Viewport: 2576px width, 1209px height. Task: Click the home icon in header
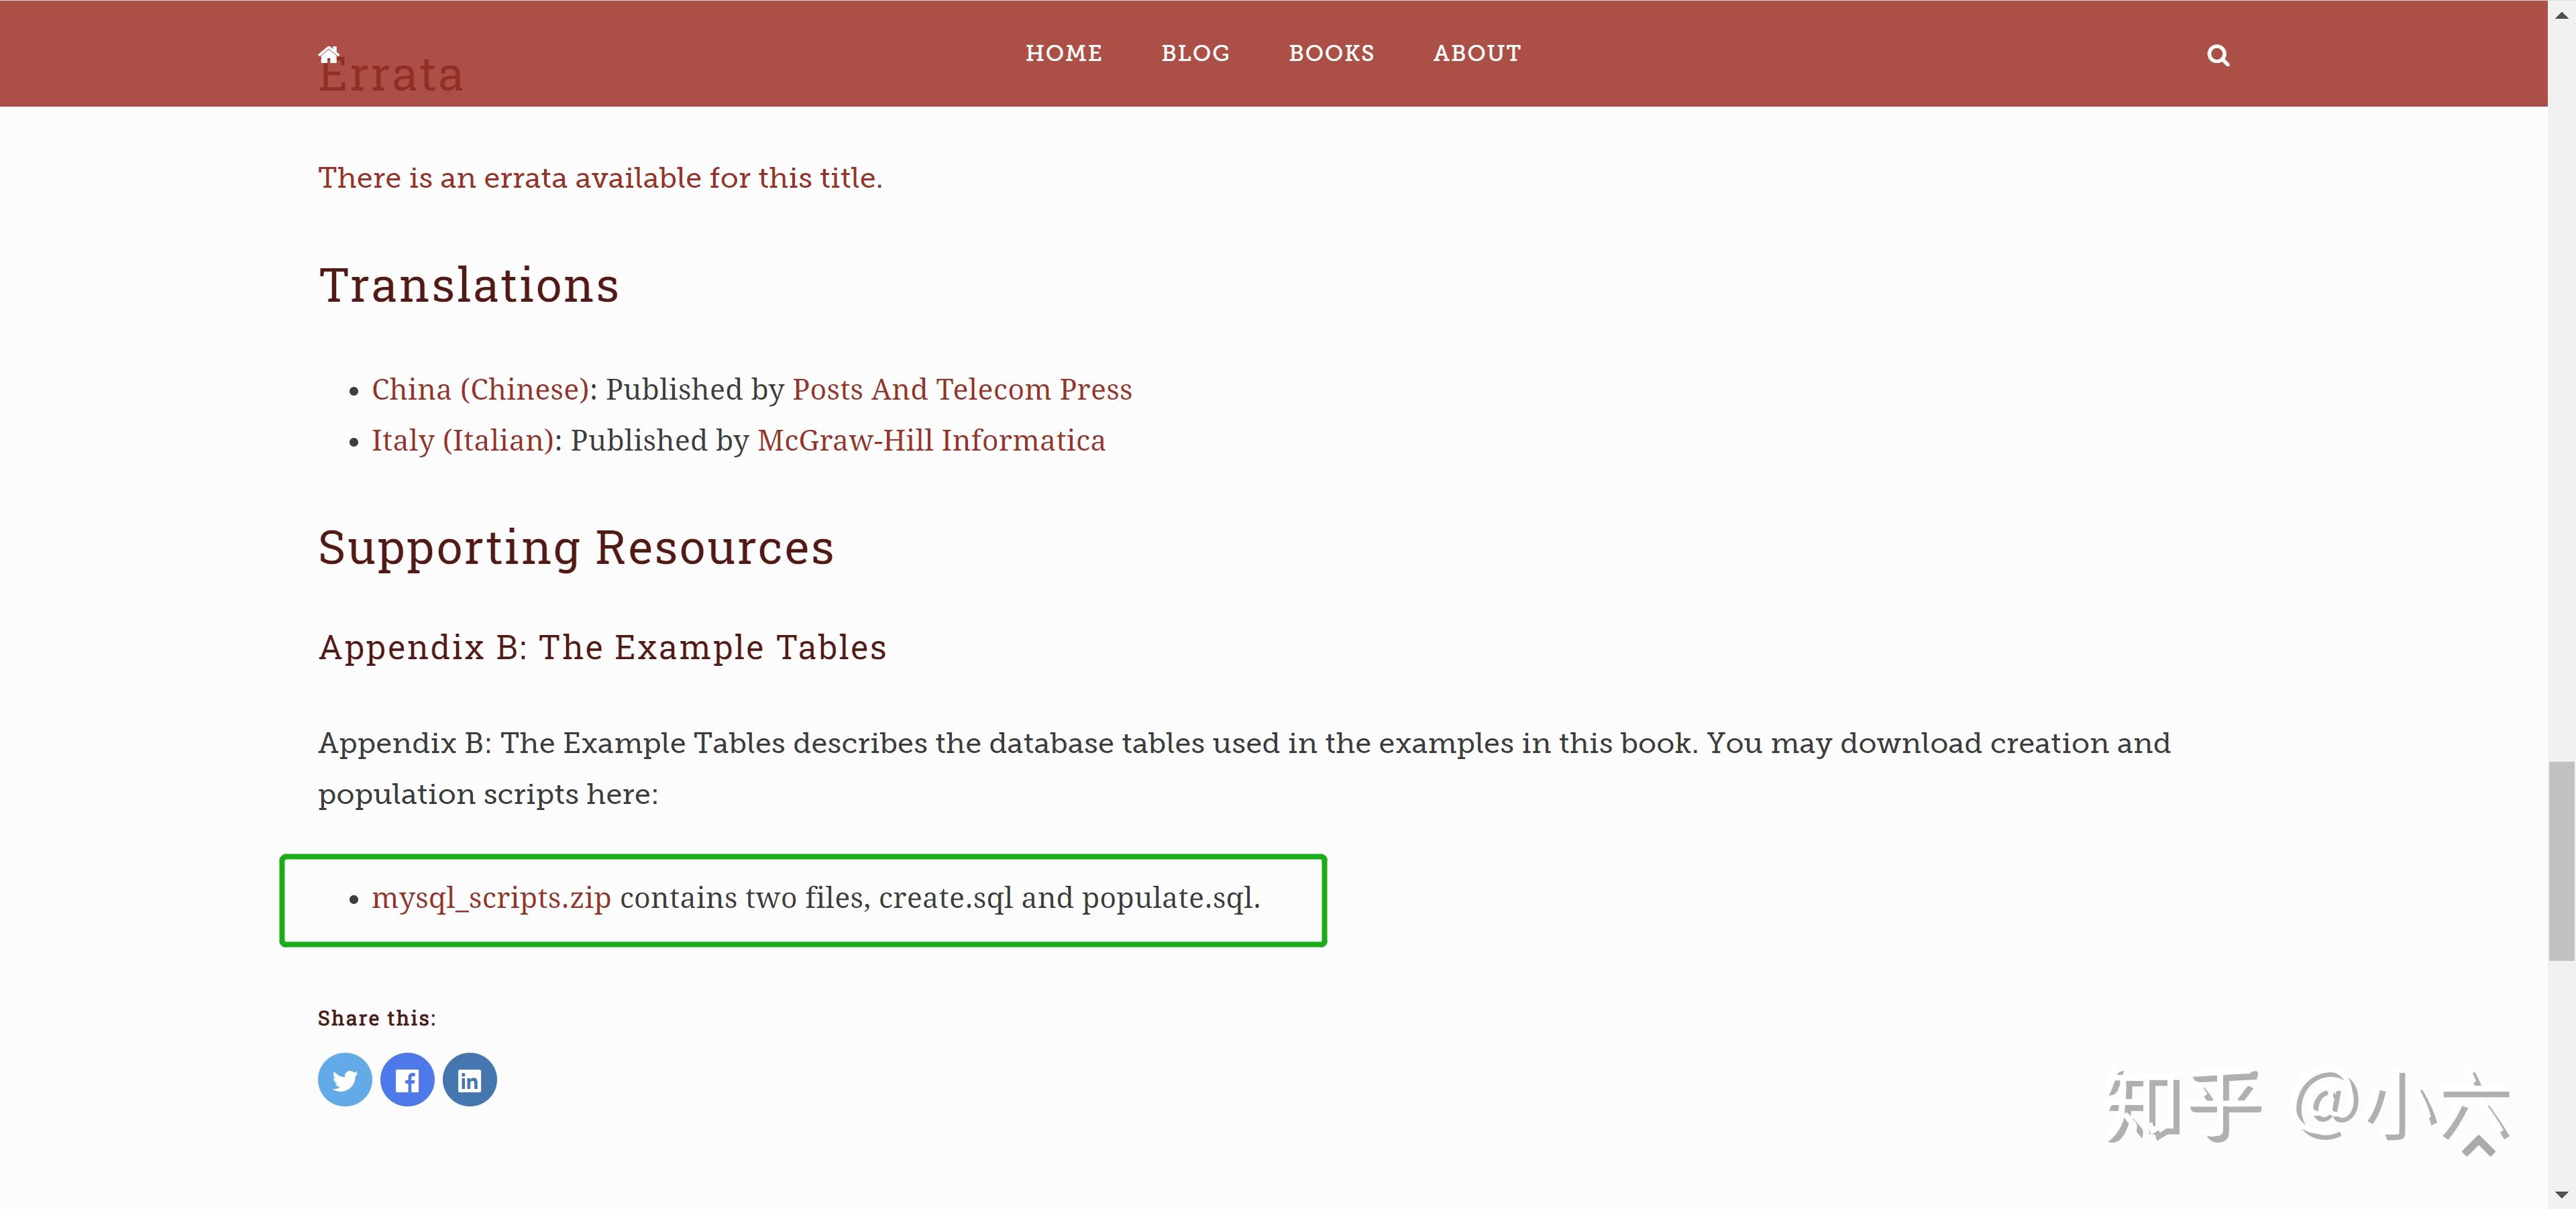[x=329, y=54]
